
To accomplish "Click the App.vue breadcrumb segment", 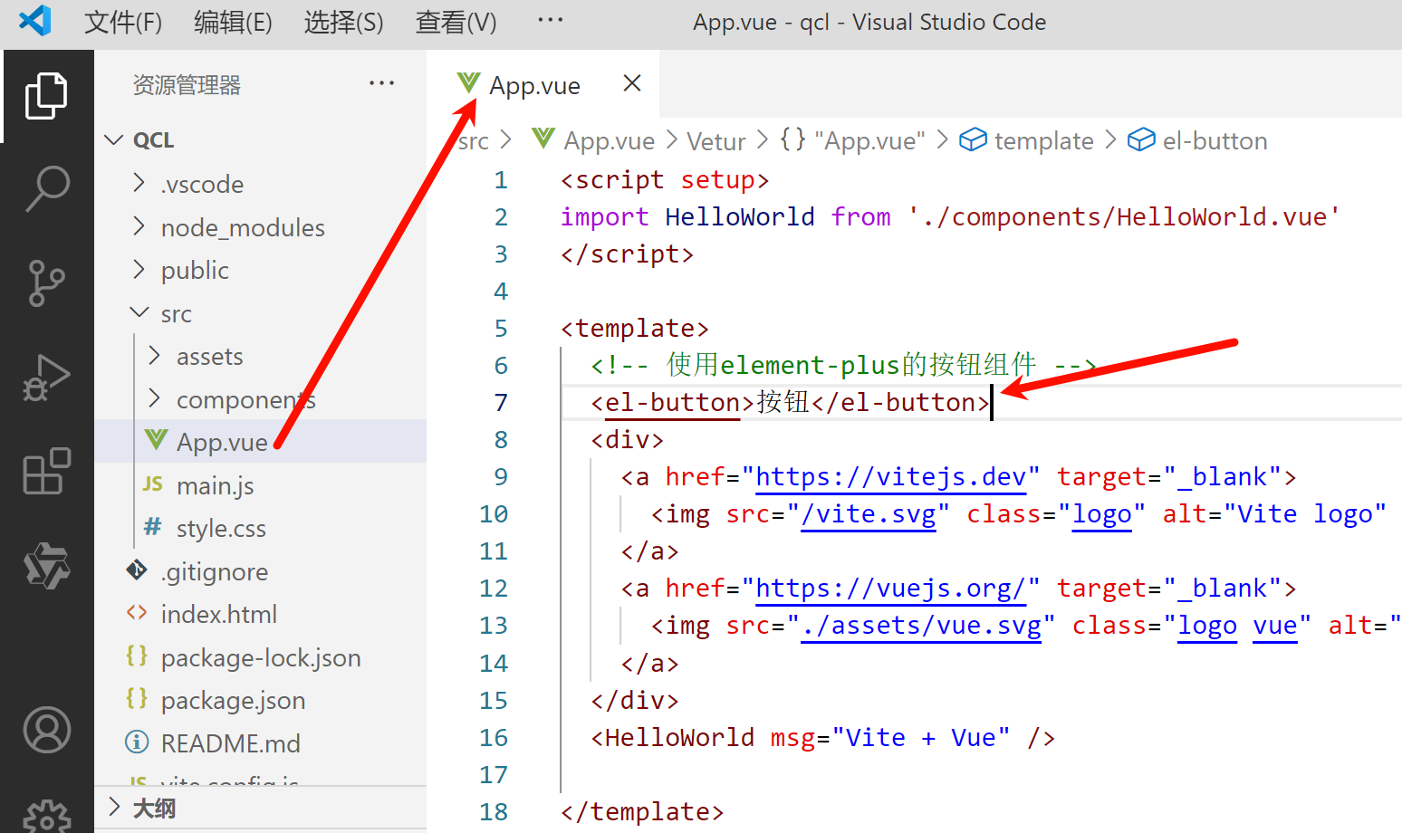I will pos(609,140).
